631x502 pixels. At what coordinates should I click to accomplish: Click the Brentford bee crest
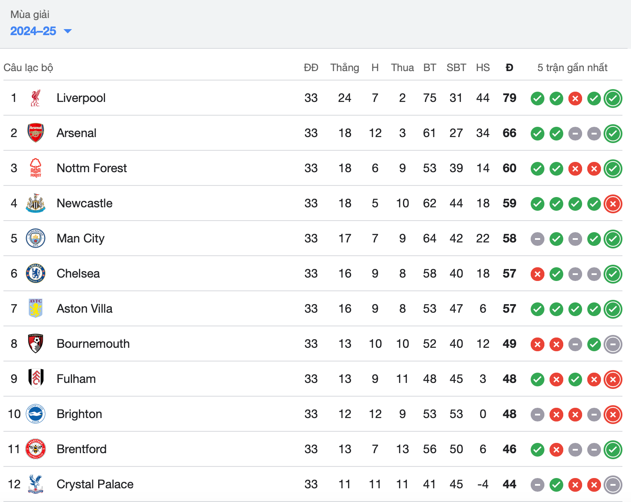[x=36, y=449]
